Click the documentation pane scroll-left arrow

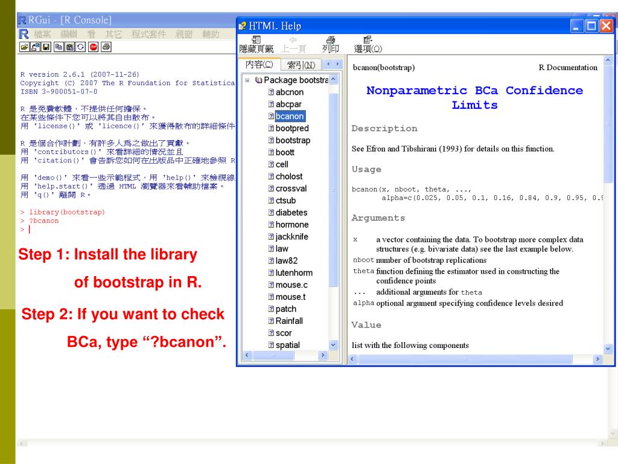point(353,359)
